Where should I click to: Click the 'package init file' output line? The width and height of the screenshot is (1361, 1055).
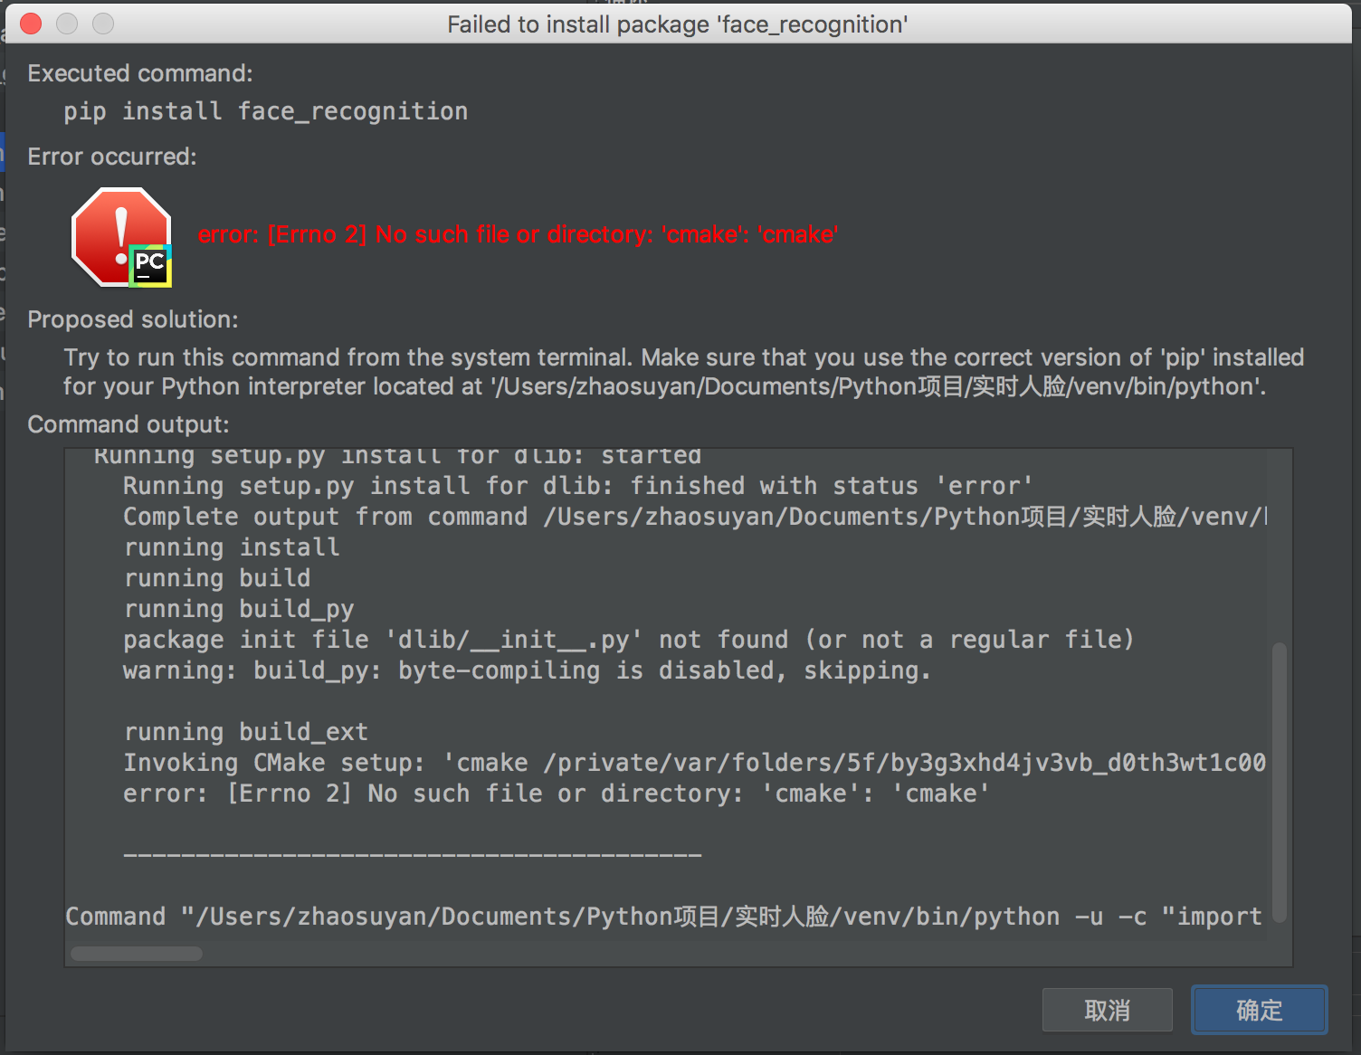[628, 640]
